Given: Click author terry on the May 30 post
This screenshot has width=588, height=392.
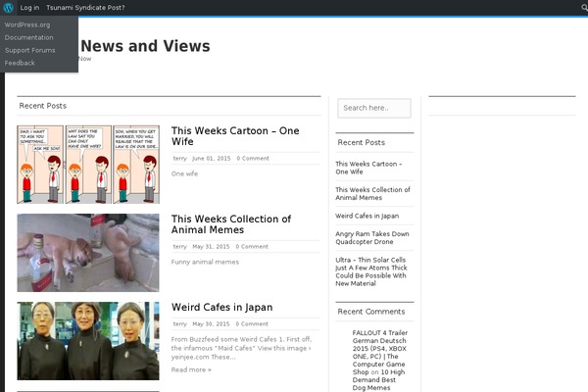Looking at the screenshot, I should tap(180, 323).
